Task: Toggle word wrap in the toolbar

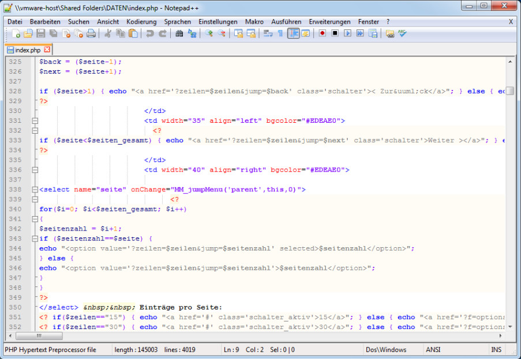Action: [x=268, y=33]
